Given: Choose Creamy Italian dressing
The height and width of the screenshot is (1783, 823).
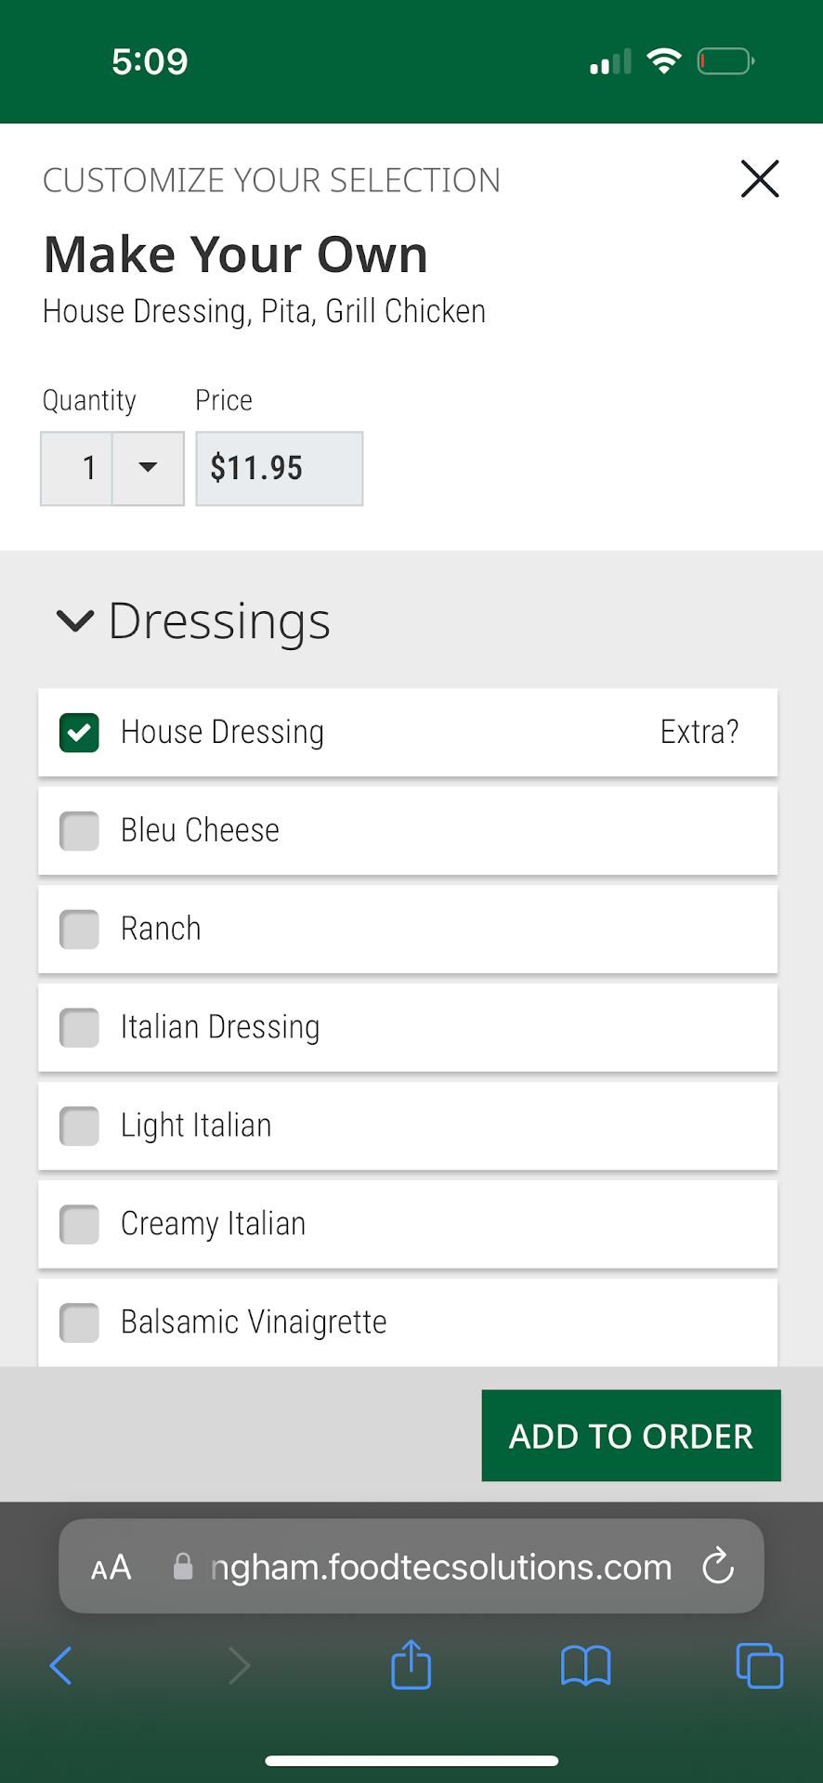Looking at the screenshot, I should 80,1224.
